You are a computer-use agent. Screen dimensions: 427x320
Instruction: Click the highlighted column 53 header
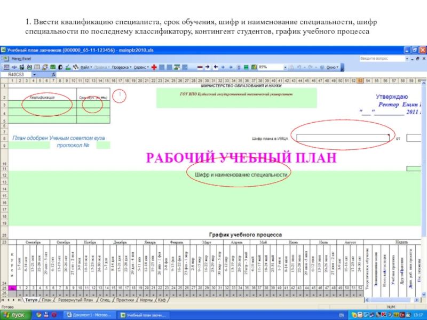tap(360, 81)
